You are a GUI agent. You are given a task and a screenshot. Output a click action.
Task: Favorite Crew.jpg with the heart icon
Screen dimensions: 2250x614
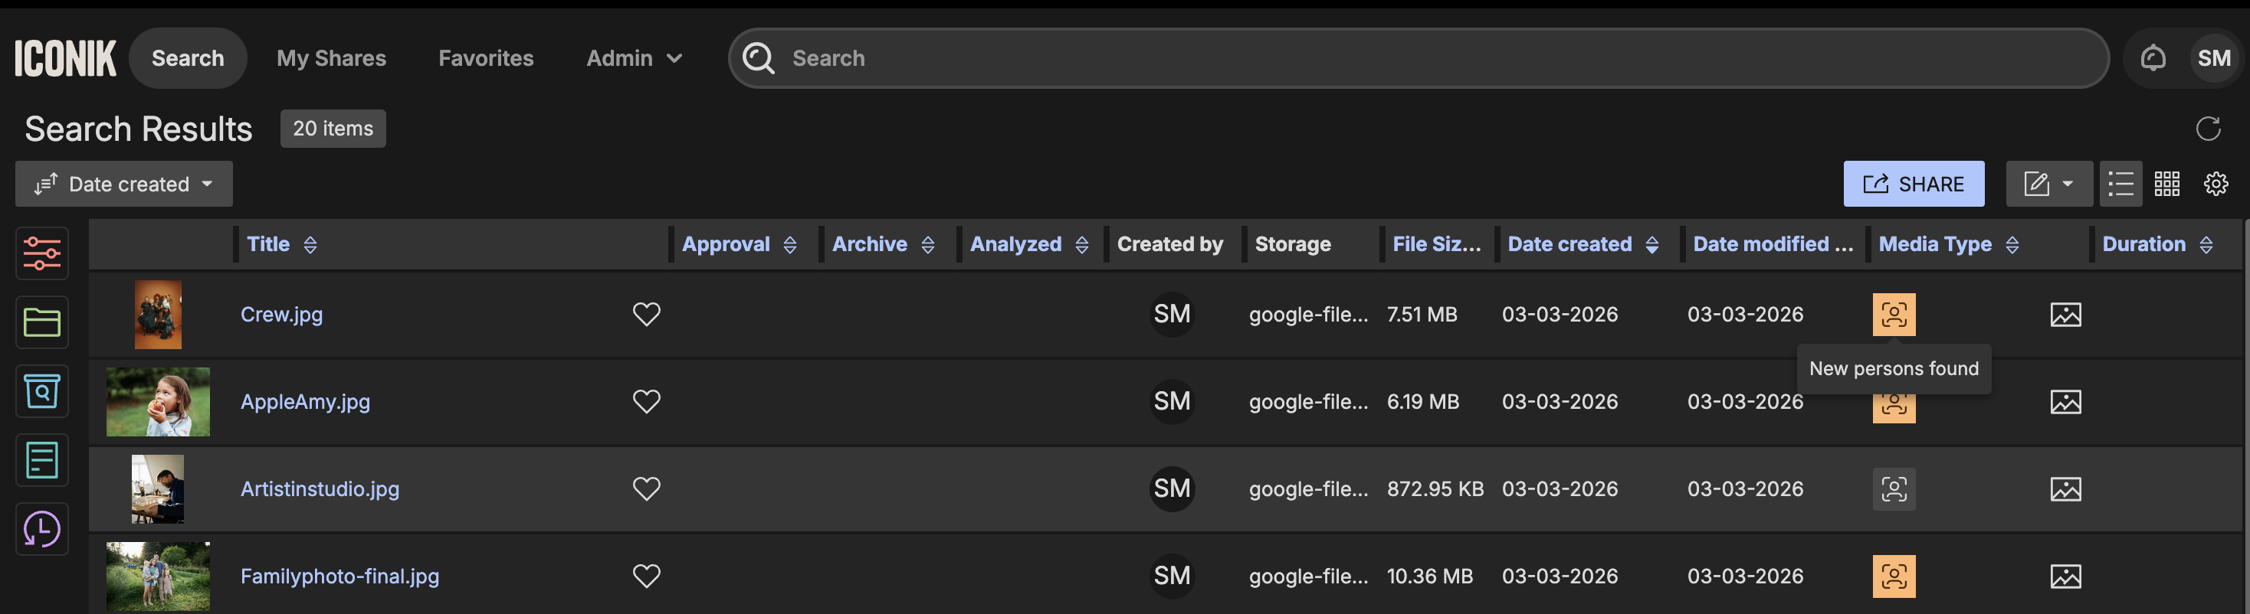pyautogui.click(x=646, y=314)
